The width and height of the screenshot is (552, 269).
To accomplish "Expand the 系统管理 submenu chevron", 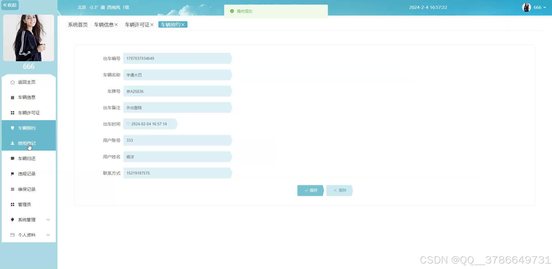I will (x=48, y=220).
